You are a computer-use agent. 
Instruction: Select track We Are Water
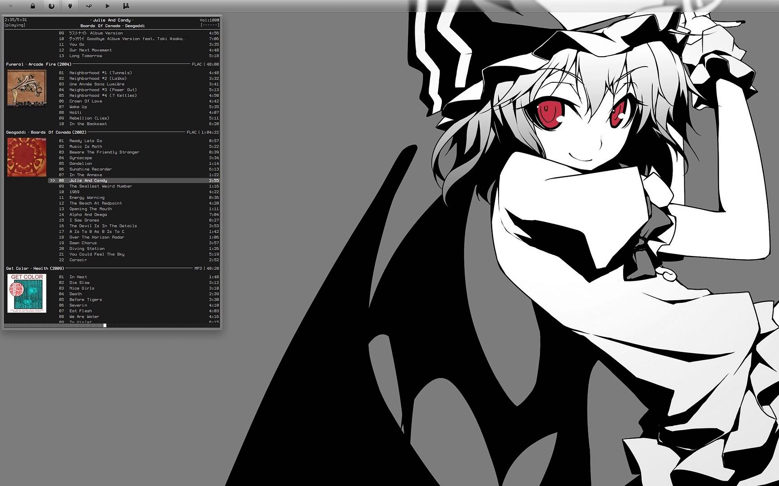coord(134,317)
